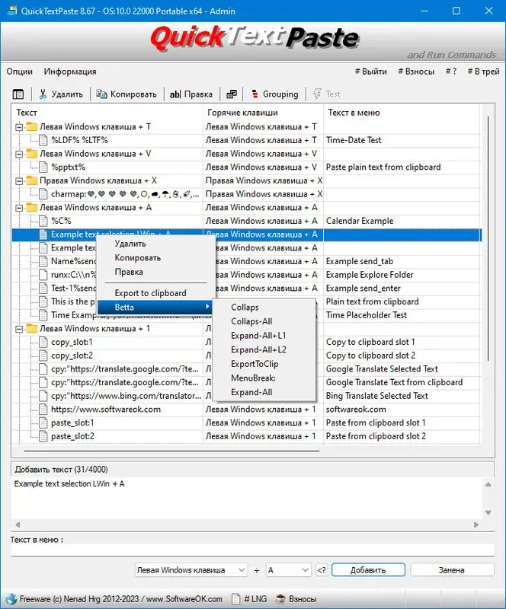Collapse the Левая Windows клавиша + 1 group
The height and width of the screenshot is (609, 506).
pyautogui.click(x=18, y=329)
